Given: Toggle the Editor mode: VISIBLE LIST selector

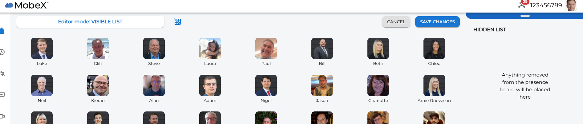Looking at the screenshot, I should point(90,22).
